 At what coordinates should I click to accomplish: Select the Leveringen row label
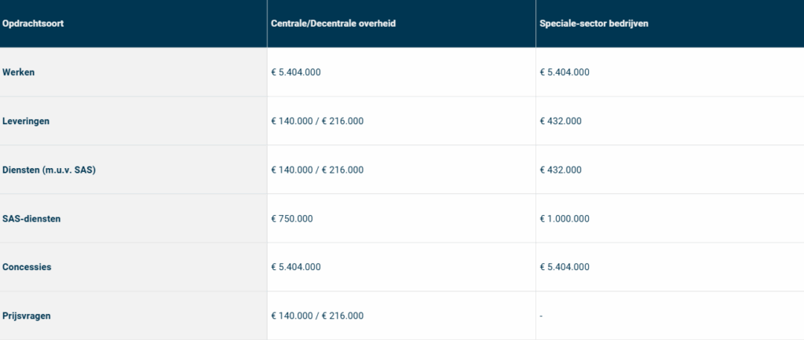pyautogui.click(x=25, y=121)
